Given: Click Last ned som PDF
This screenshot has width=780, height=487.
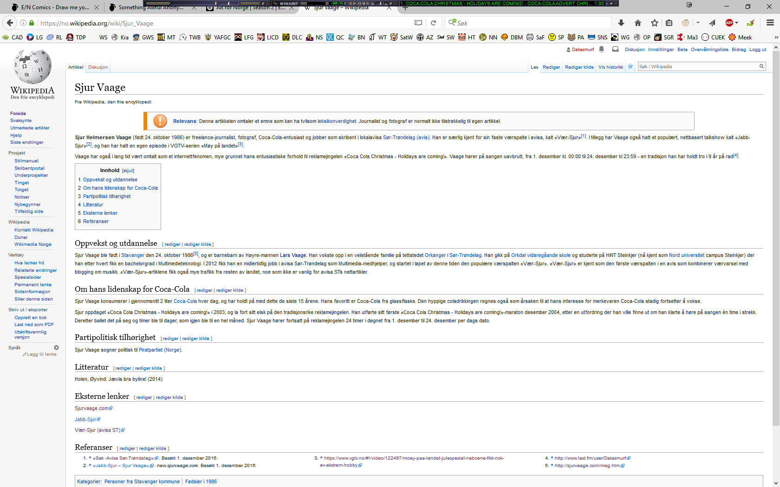Looking at the screenshot, I should click(34, 325).
